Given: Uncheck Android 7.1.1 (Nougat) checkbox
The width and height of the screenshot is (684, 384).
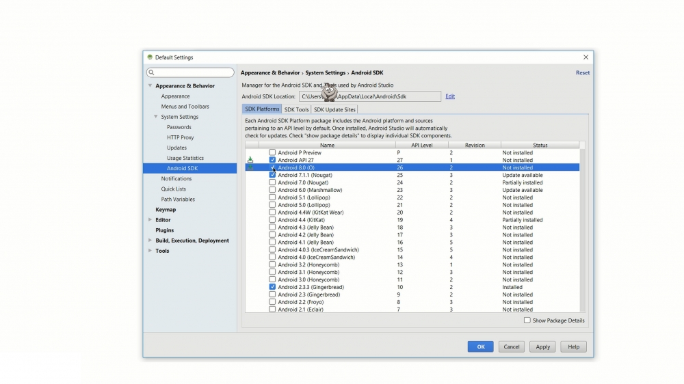Looking at the screenshot, I should [272, 175].
